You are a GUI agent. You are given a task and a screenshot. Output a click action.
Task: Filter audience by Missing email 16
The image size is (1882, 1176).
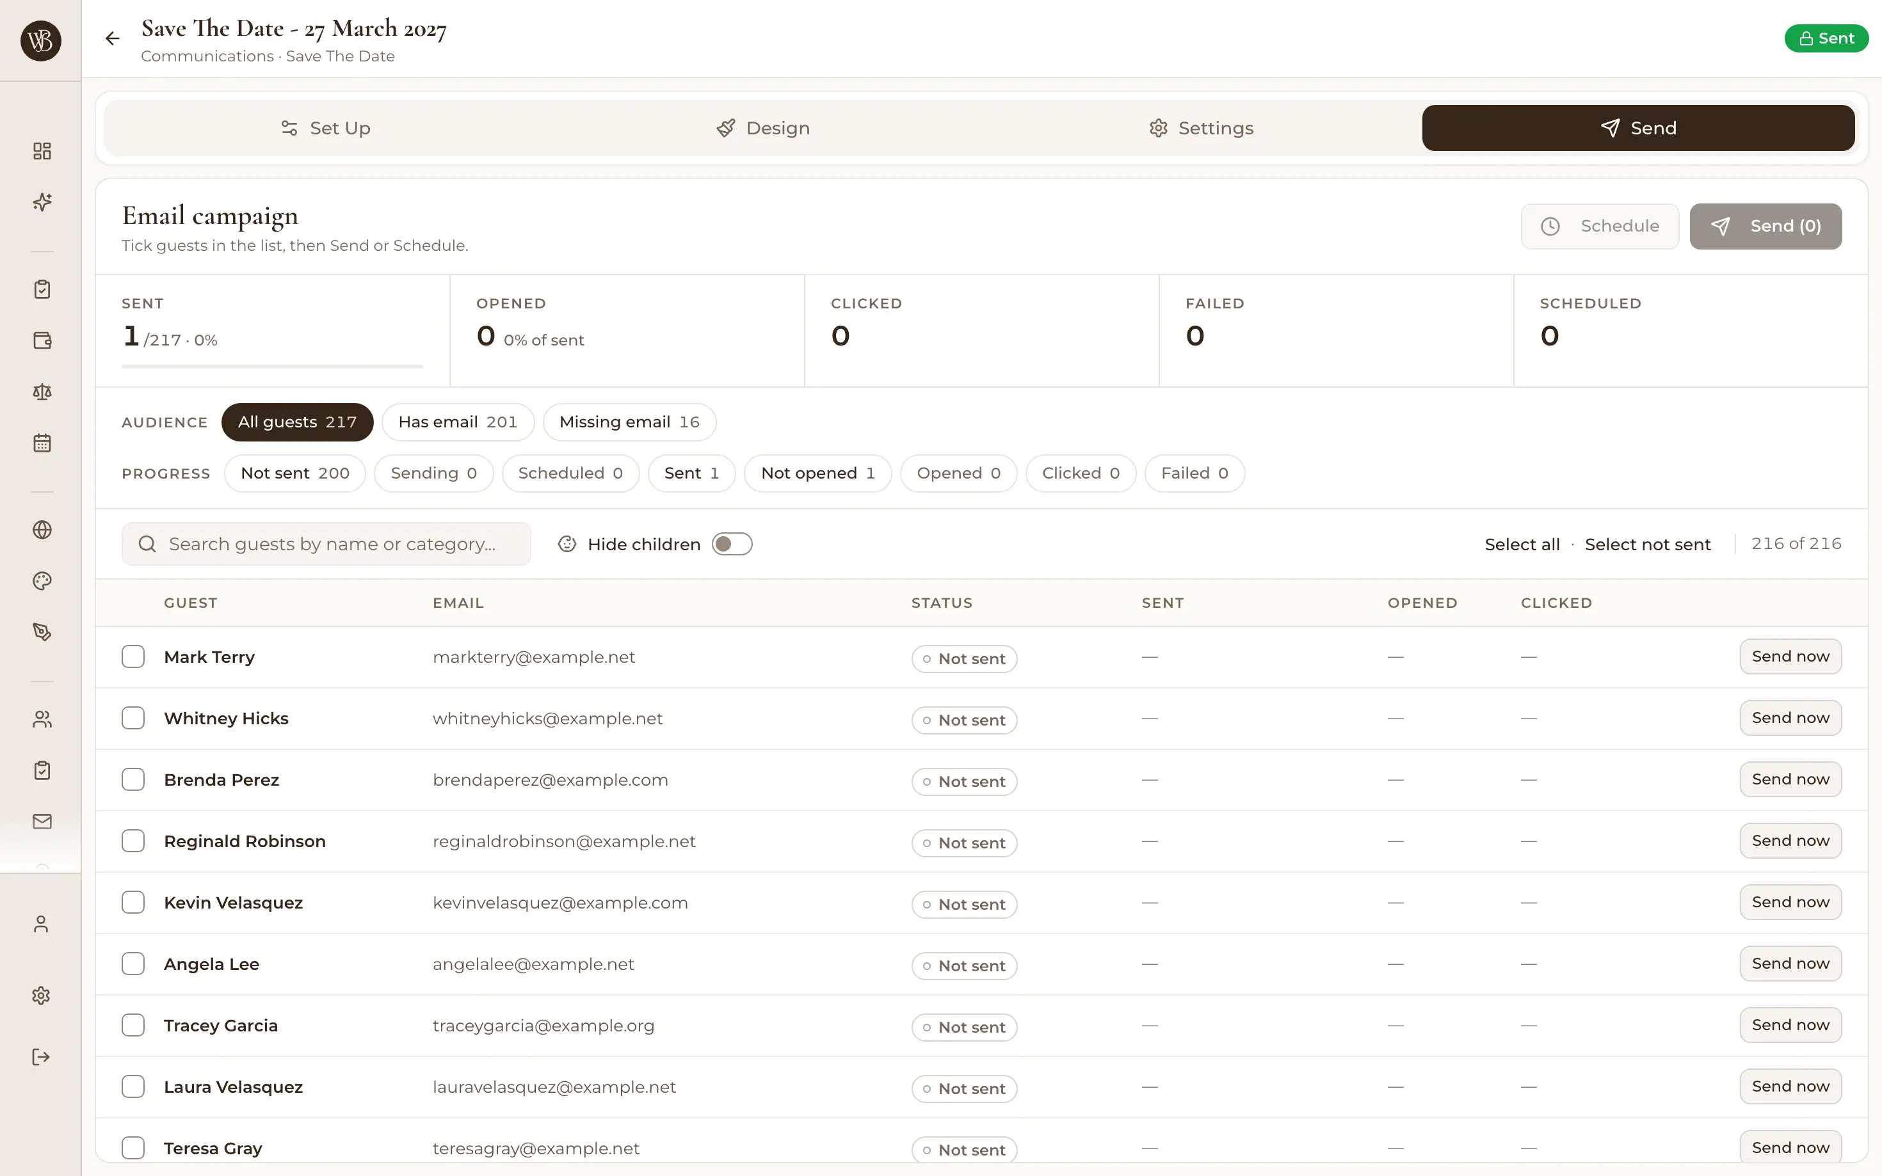pos(629,422)
